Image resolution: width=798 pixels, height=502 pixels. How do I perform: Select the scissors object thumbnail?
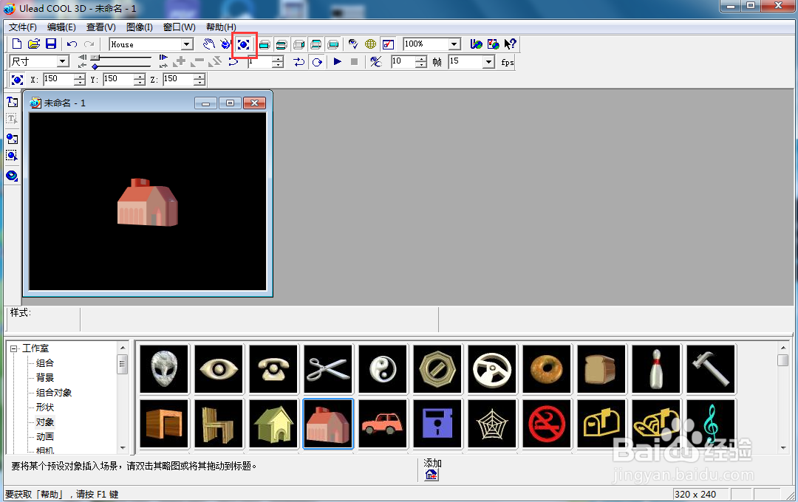coord(328,369)
